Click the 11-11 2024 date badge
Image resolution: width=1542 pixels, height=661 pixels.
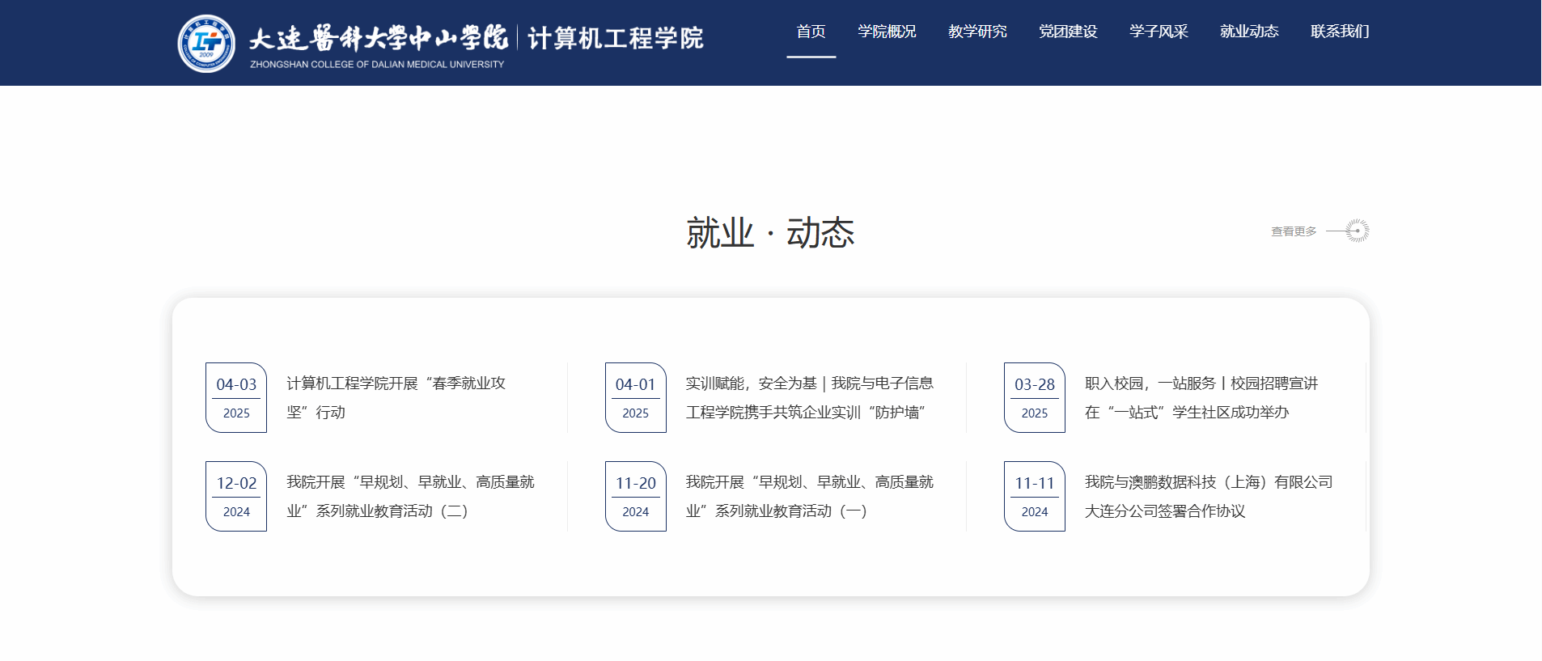pyautogui.click(x=1034, y=496)
